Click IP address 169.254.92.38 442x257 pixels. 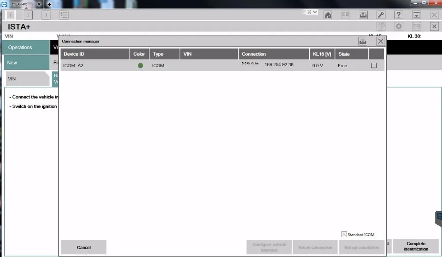279,65
